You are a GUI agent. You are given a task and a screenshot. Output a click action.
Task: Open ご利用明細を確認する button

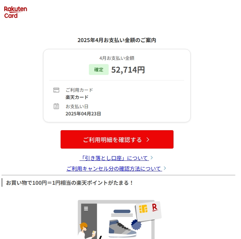pos(117,139)
